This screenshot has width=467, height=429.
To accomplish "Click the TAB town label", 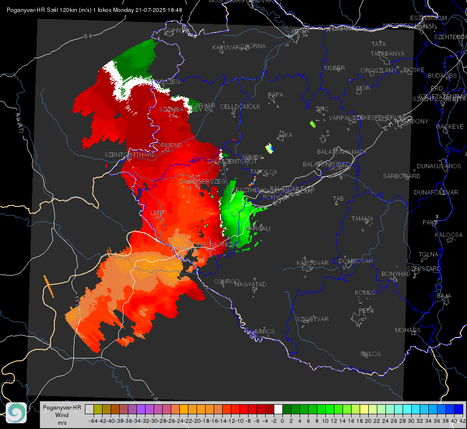I will tap(338, 199).
